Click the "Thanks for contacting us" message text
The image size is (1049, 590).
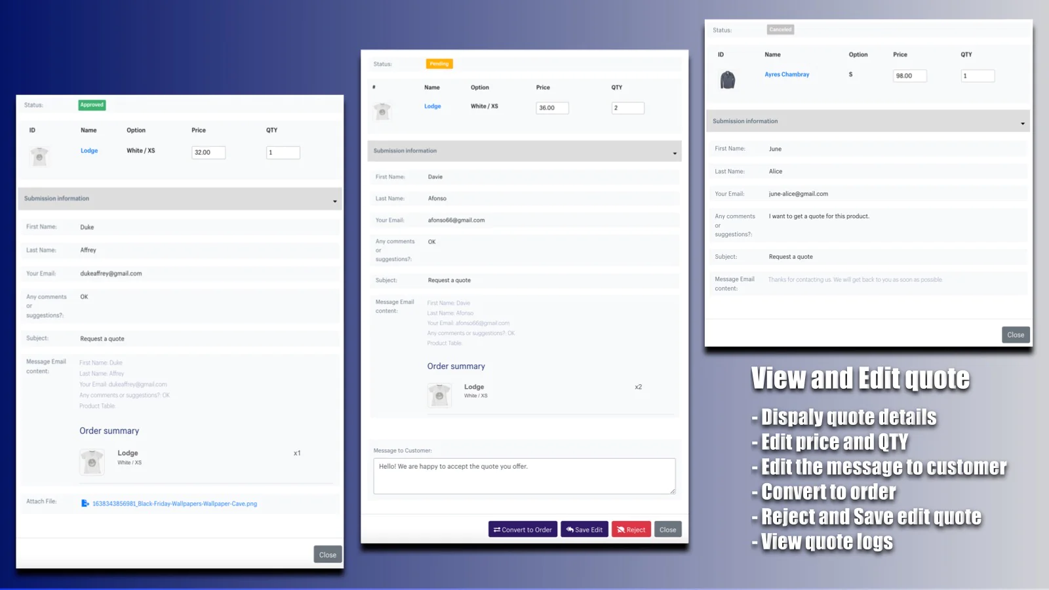[x=856, y=280]
